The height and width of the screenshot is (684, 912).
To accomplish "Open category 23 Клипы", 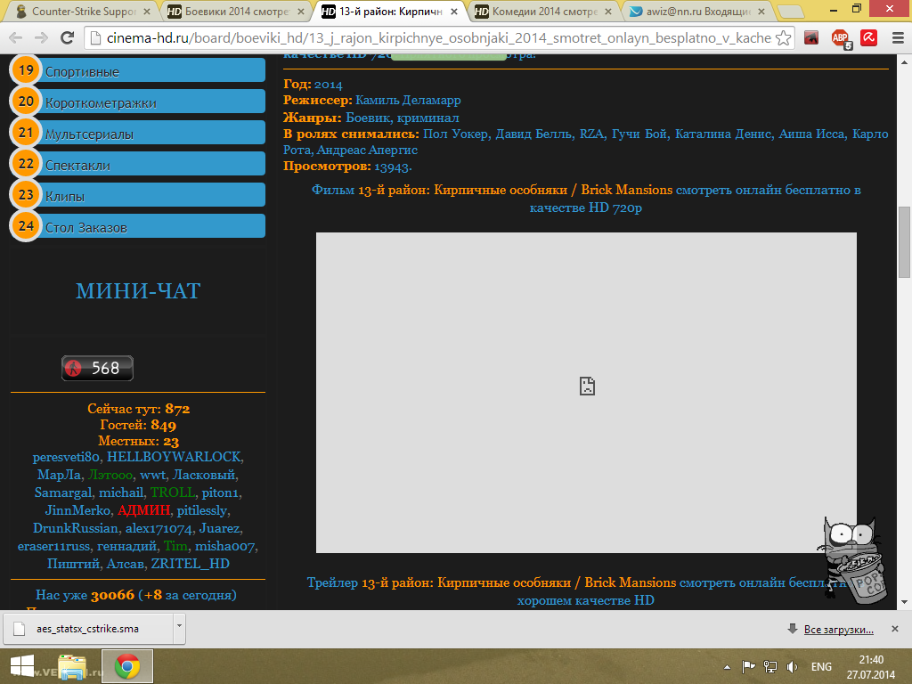I will point(138,195).
